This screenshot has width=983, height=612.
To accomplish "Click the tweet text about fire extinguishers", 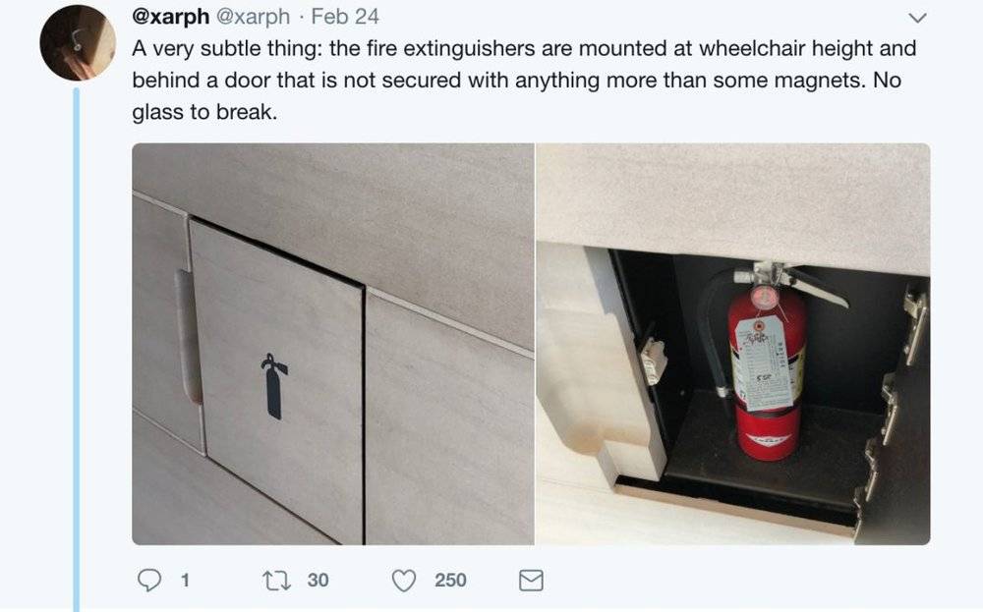I will (x=524, y=81).
